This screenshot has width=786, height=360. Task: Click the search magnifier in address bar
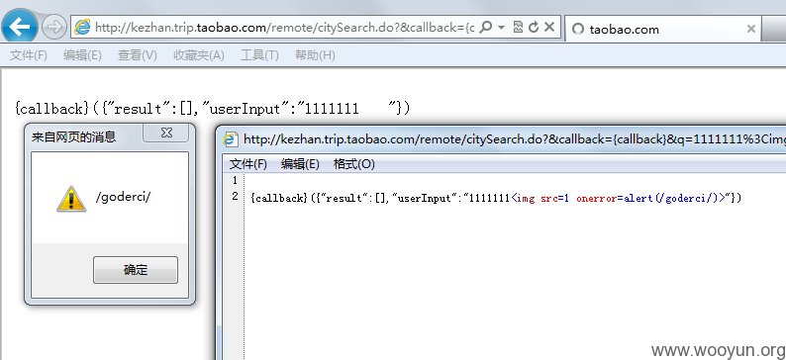[x=485, y=28]
